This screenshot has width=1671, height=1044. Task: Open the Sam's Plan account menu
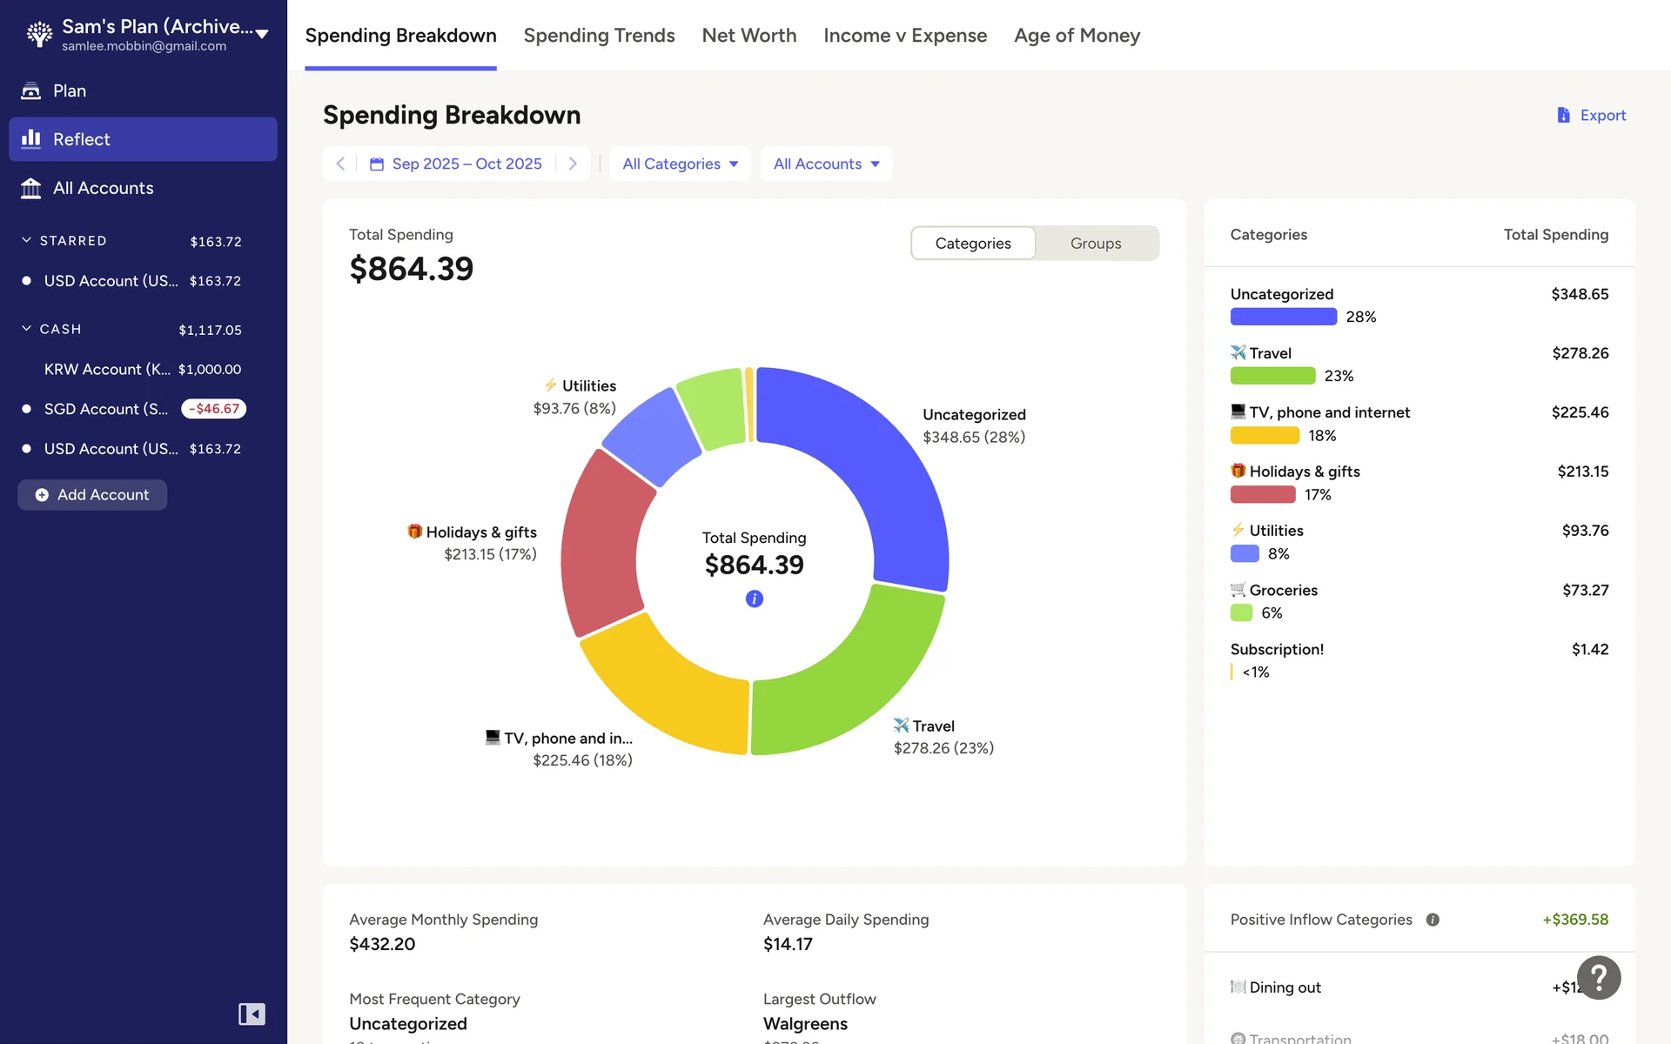click(x=262, y=34)
